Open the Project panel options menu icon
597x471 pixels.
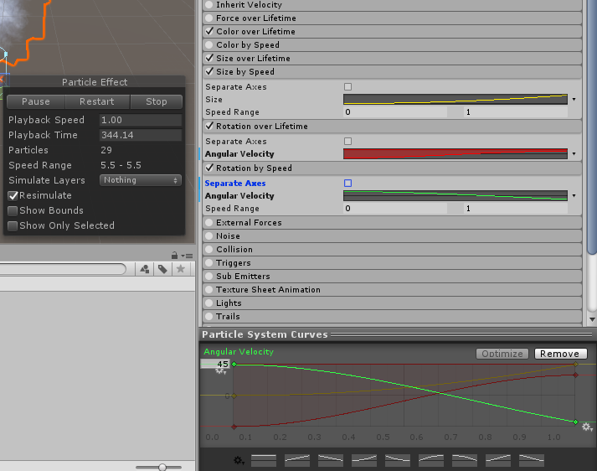coord(187,256)
